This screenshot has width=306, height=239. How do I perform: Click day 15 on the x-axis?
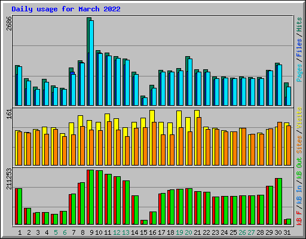click(x=144, y=232)
